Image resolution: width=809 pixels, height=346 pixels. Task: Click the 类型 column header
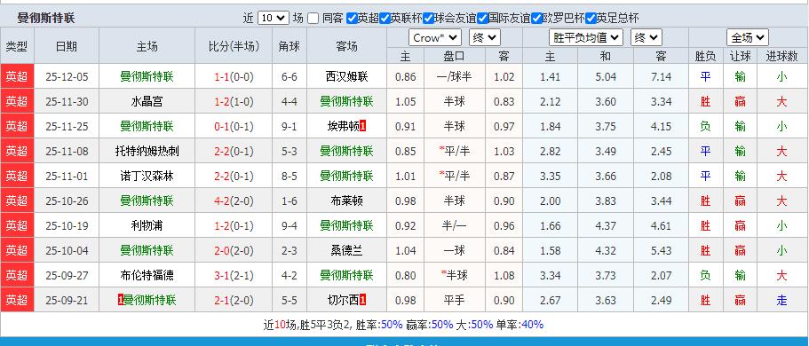click(17, 46)
